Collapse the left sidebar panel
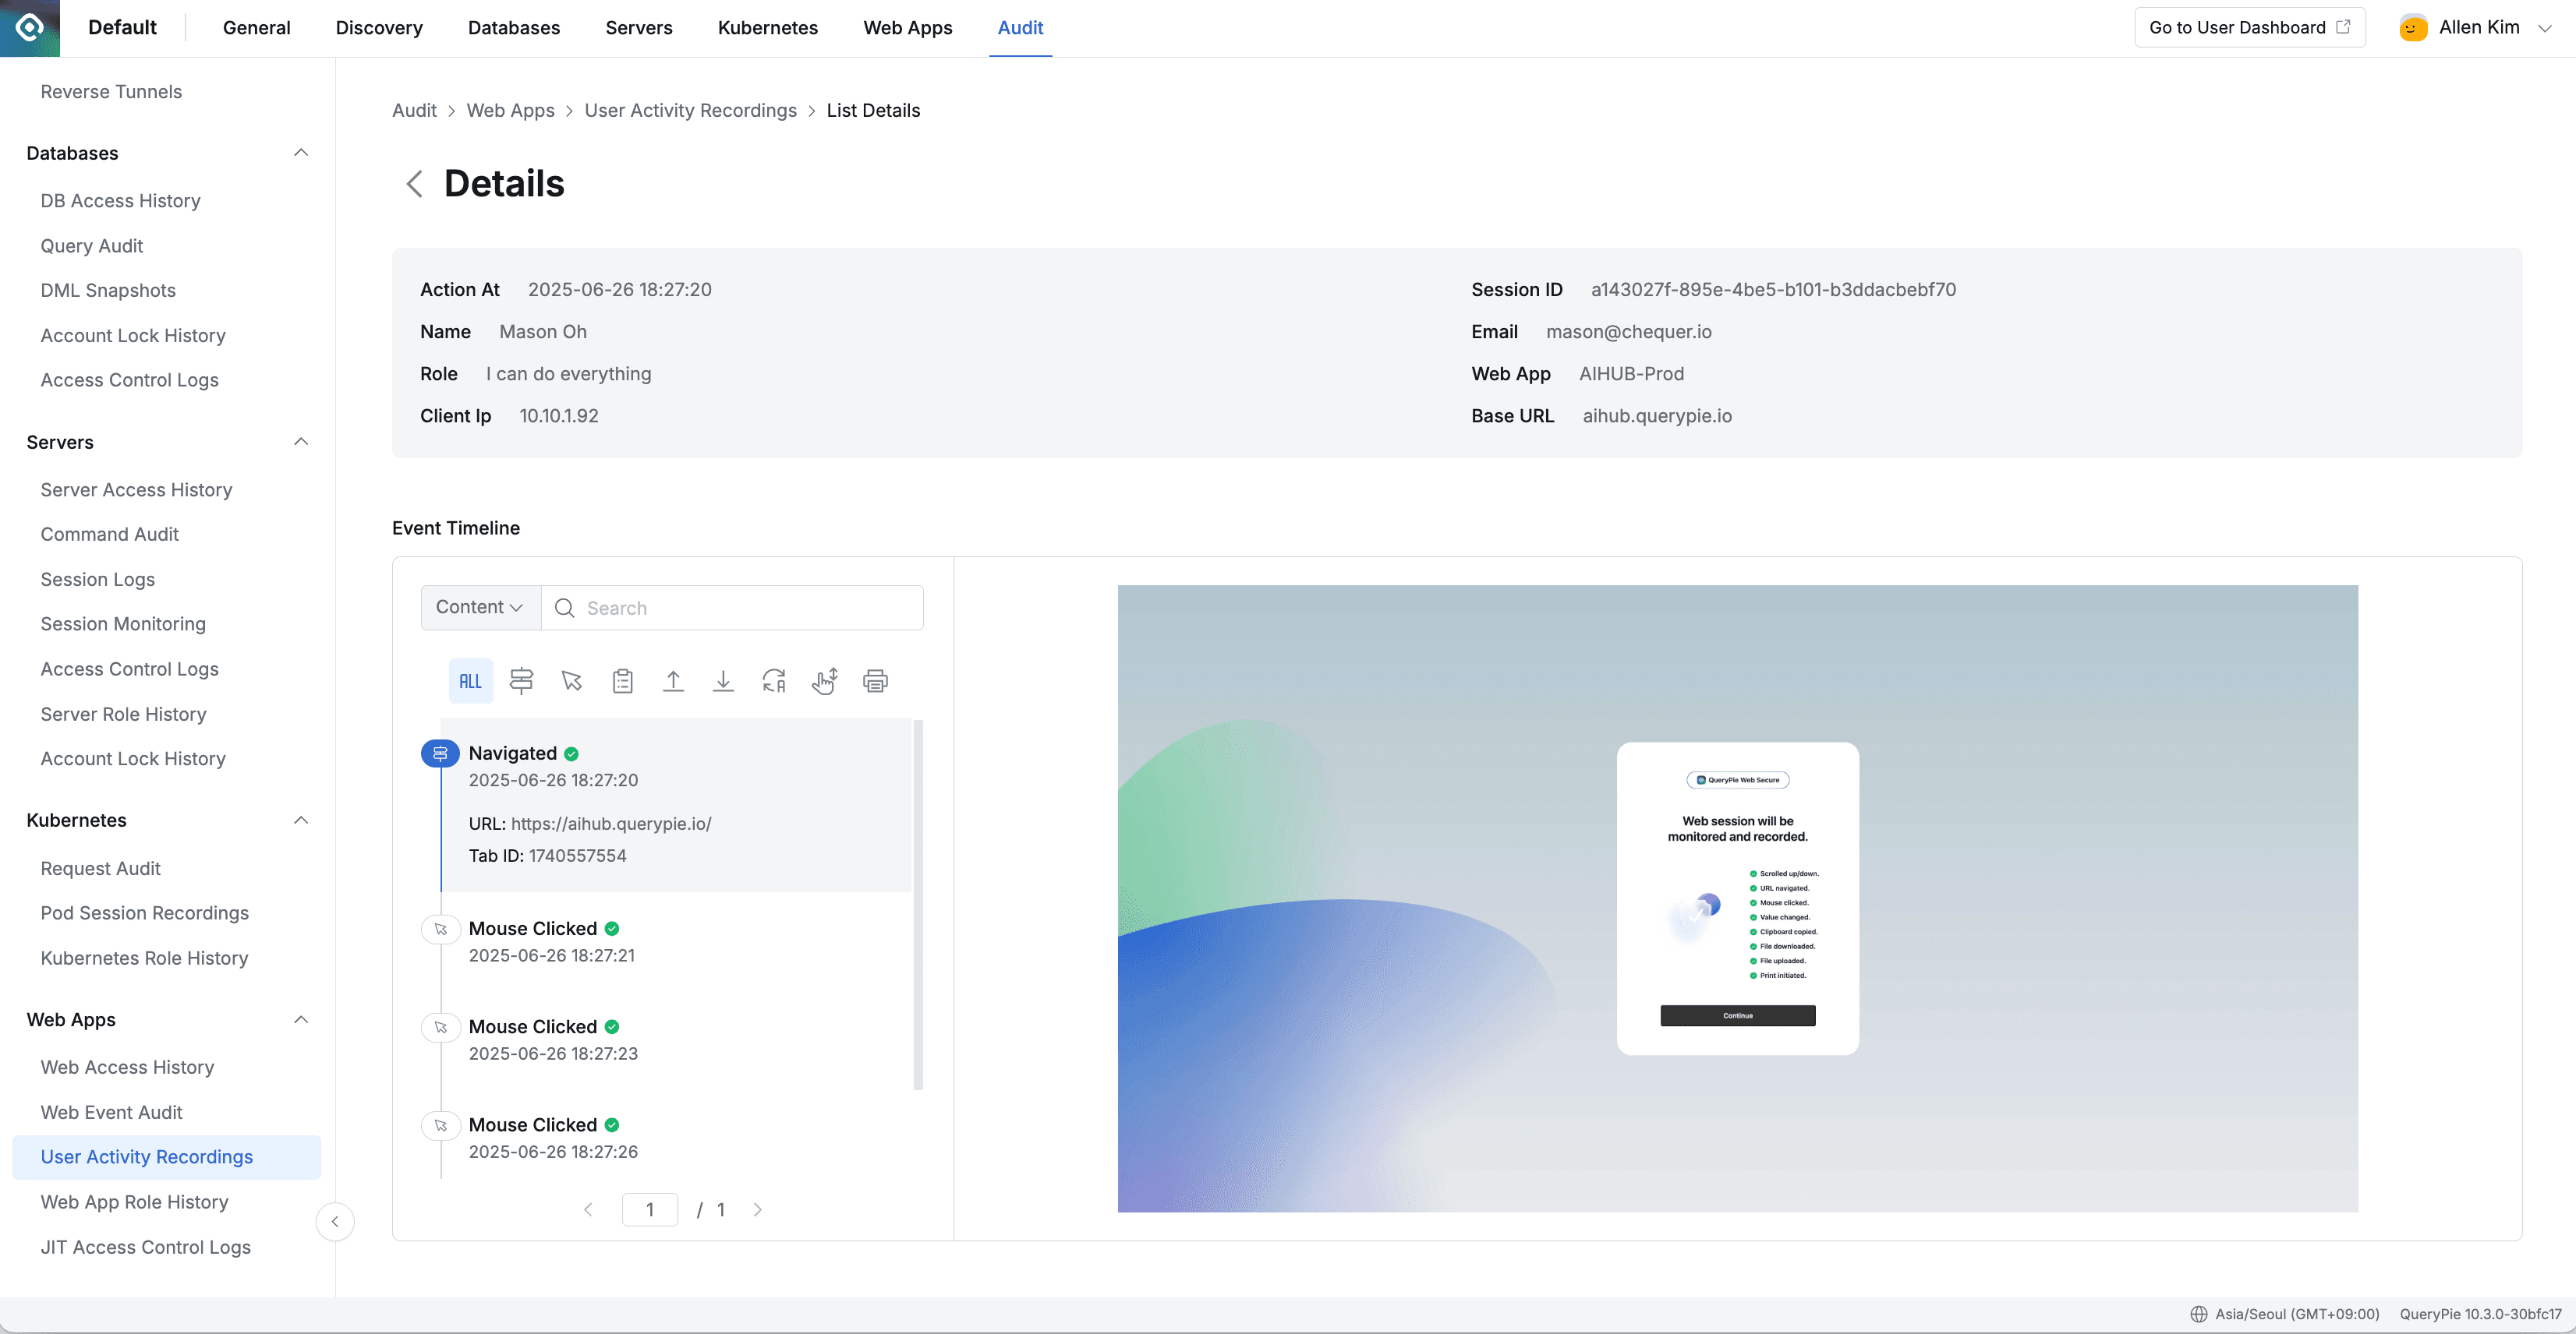 click(x=335, y=1221)
